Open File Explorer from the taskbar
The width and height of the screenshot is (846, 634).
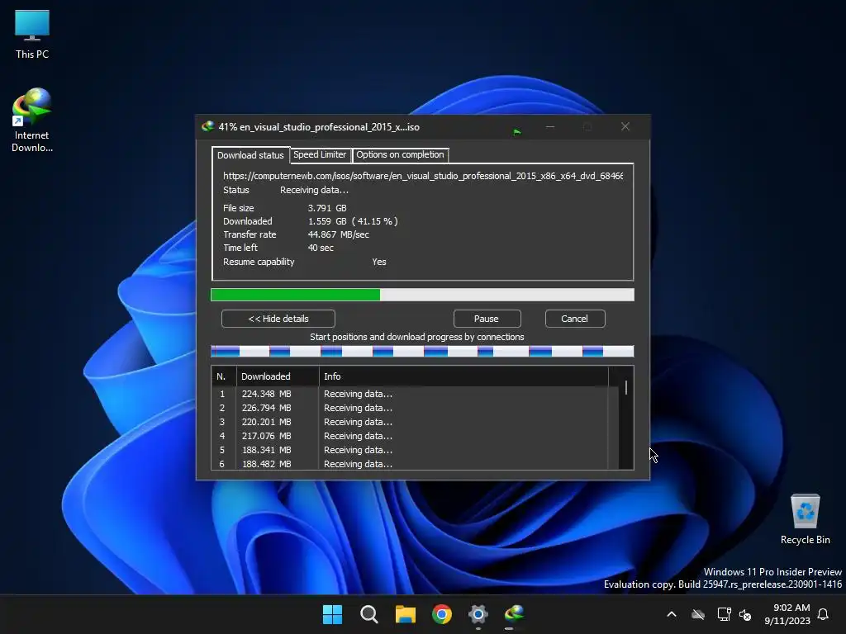pyautogui.click(x=405, y=614)
